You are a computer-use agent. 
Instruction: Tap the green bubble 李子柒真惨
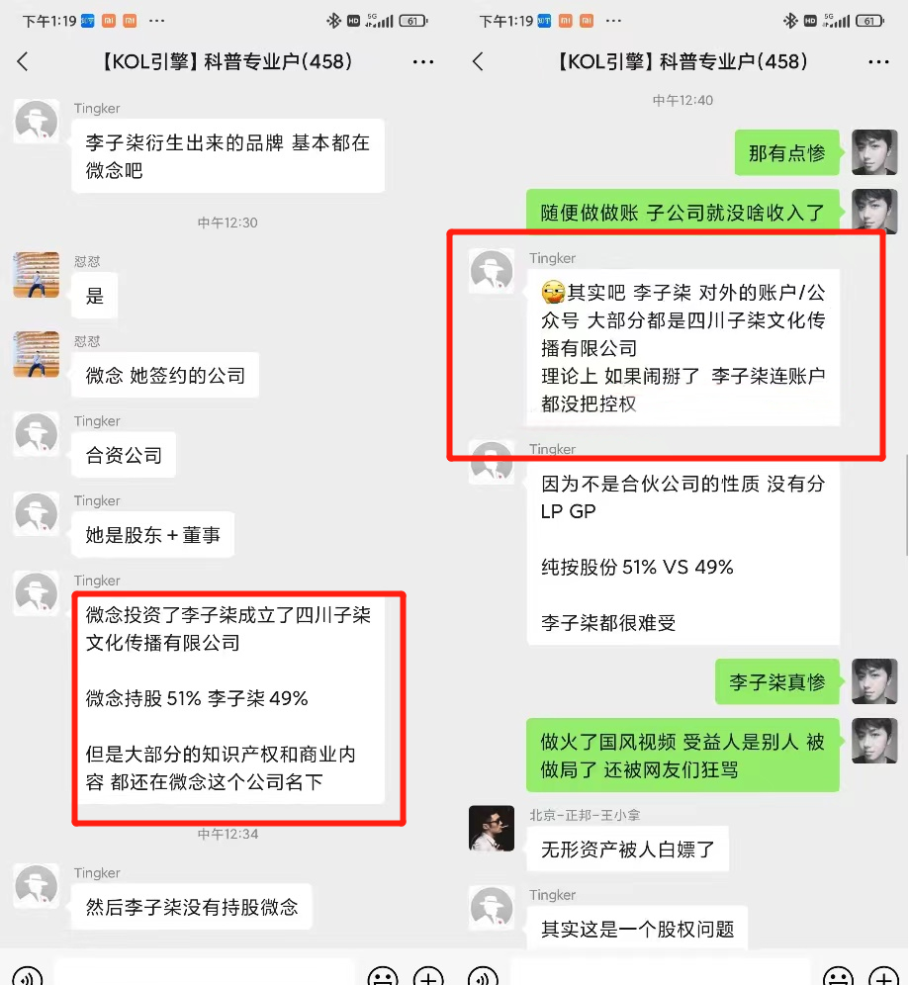(777, 681)
